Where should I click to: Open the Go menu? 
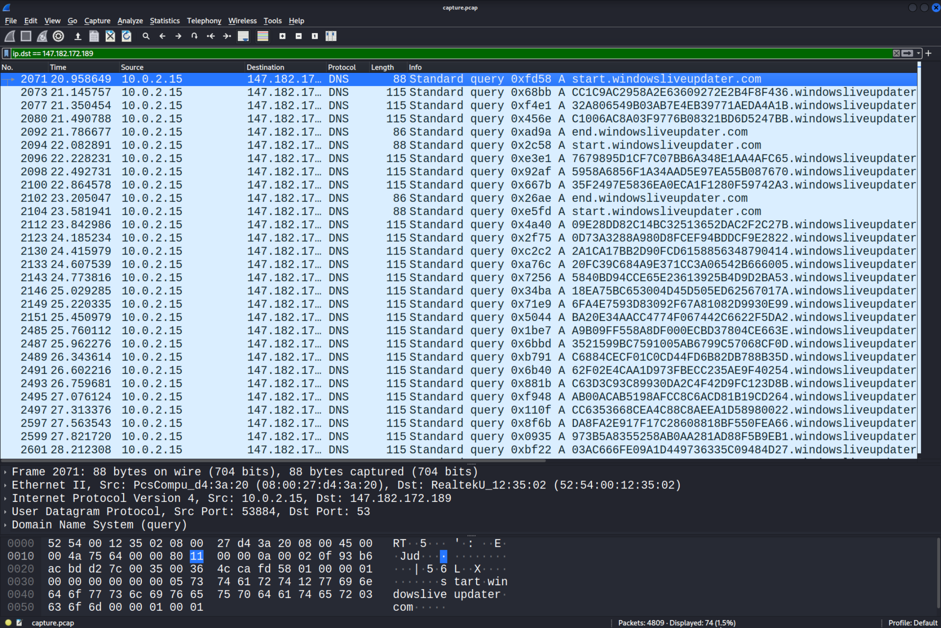72,21
